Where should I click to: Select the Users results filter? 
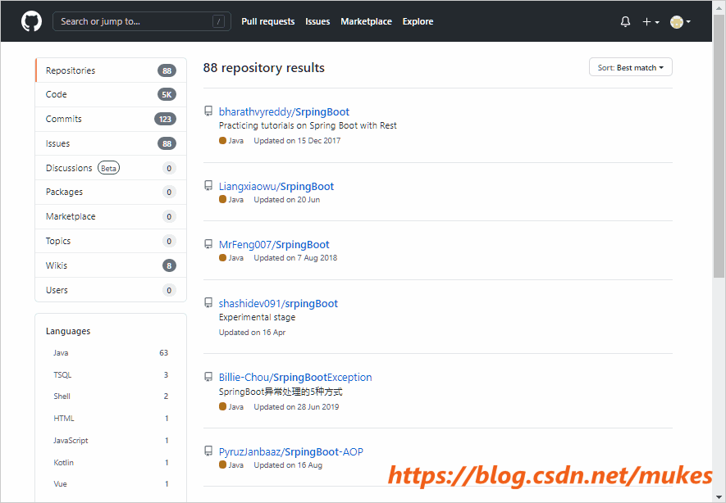coord(111,290)
